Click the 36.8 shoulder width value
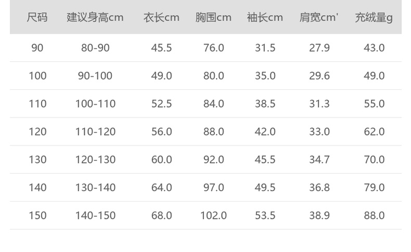The image size is (411, 252). click(x=319, y=188)
